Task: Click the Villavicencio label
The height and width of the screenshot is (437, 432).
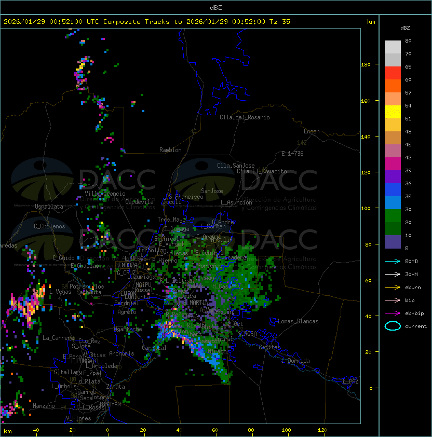Action: coord(105,194)
